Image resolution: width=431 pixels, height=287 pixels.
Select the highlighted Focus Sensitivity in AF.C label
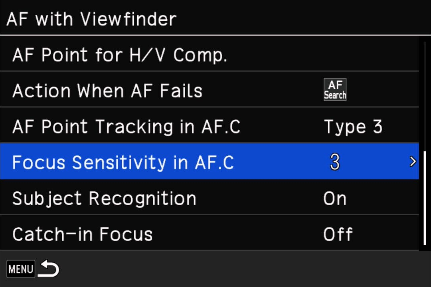coord(123,162)
